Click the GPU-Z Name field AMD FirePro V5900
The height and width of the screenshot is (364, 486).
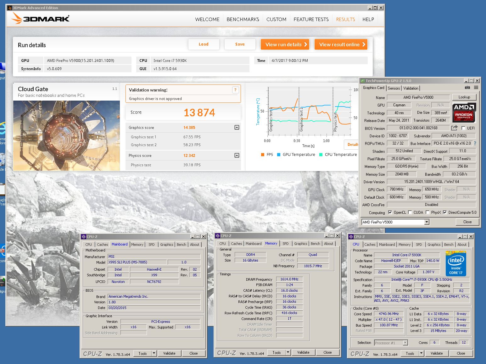pyautogui.click(x=418, y=97)
